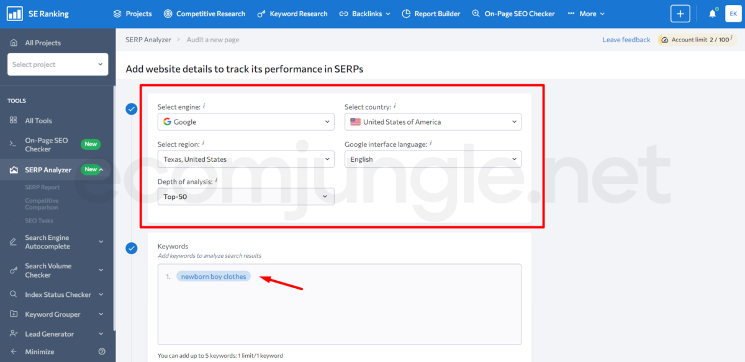This screenshot has width=745, height=362.
Task: Click the first step blue checkmark circle
Action: click(132, 109)
